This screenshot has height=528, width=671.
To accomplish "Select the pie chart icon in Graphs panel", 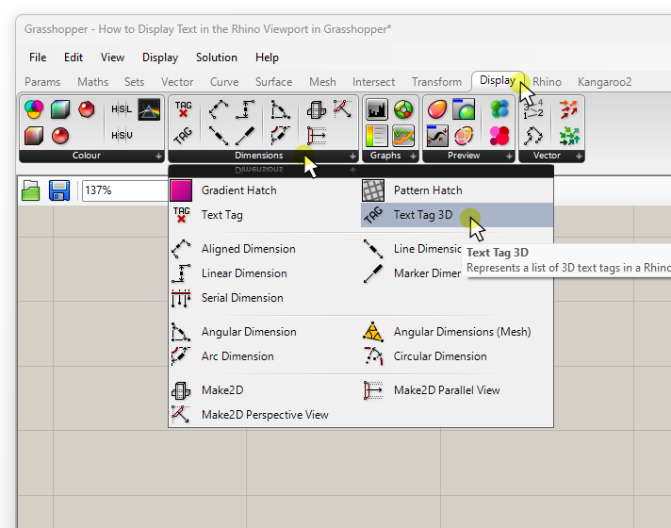I will click(x=403, y=109).
